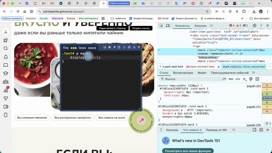Open the Элементы tab in DevTools
272x153 pixels.
tap(182, 25)
